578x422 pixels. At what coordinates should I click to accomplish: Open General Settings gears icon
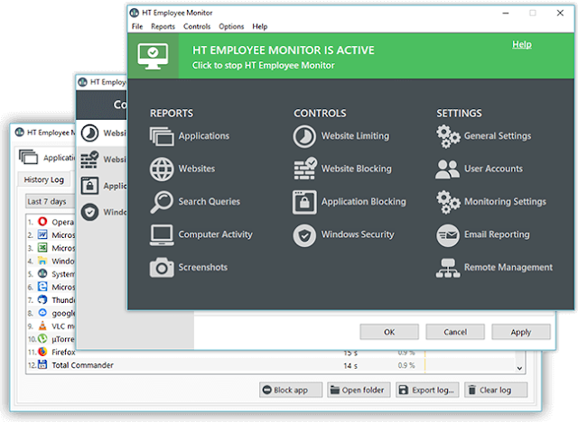point(448,136)
